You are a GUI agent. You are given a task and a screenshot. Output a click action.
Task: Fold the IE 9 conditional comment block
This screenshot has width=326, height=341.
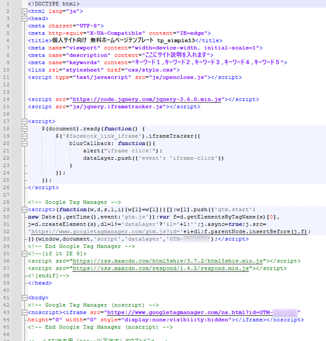pos(24,253)
